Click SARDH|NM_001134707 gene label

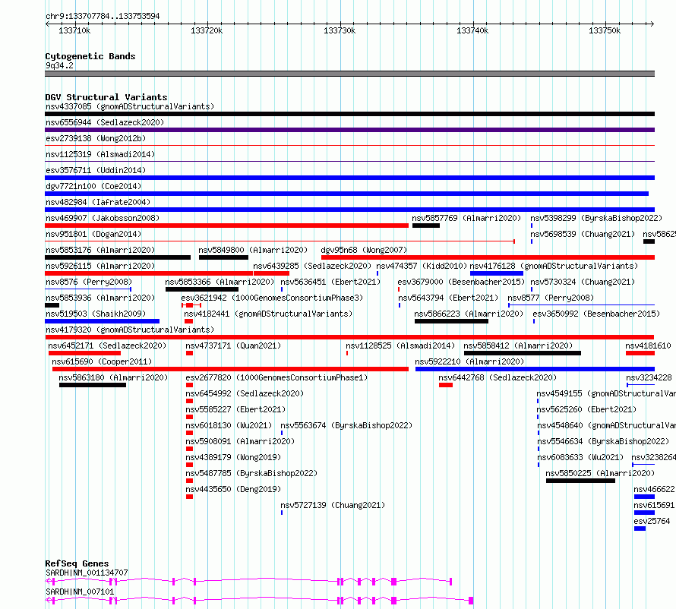pyautogui.click(x=87, y=573)
